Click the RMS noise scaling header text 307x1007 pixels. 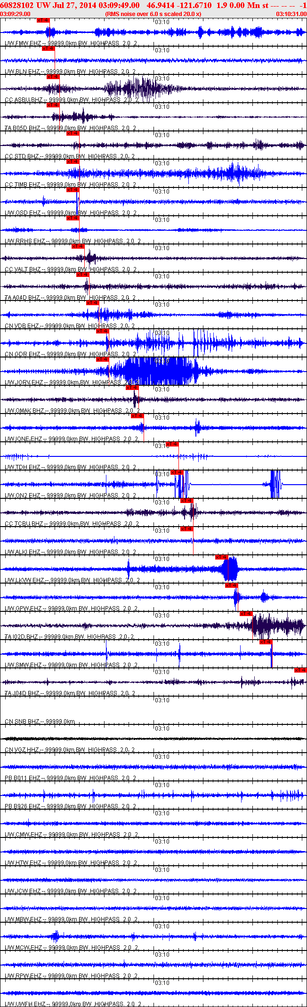pos(153,14)
